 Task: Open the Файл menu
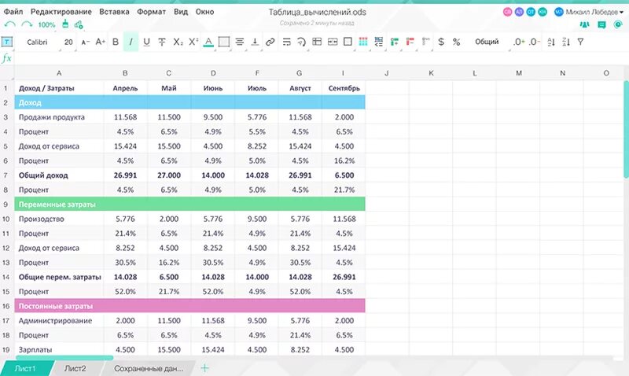(x=13, y=12)
